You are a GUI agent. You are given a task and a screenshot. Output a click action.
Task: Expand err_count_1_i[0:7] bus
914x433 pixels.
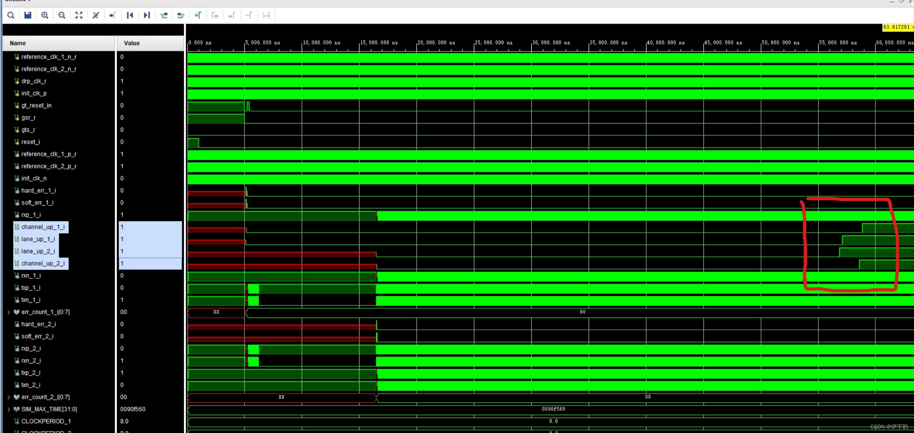tap(9, 312)
